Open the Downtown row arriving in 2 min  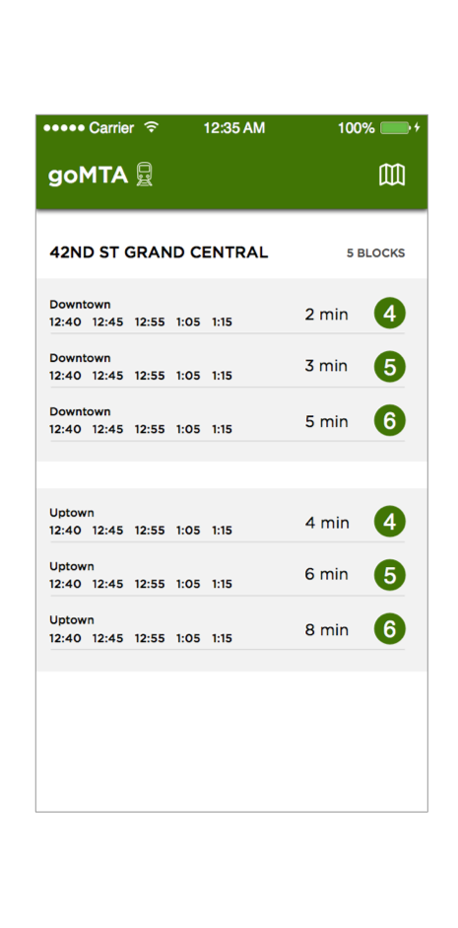tap(228, 314)
